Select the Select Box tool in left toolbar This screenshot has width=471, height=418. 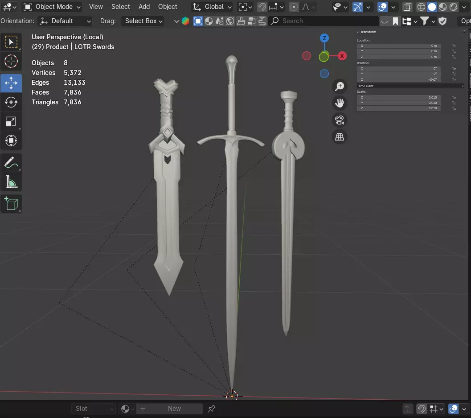coord(11,42)
